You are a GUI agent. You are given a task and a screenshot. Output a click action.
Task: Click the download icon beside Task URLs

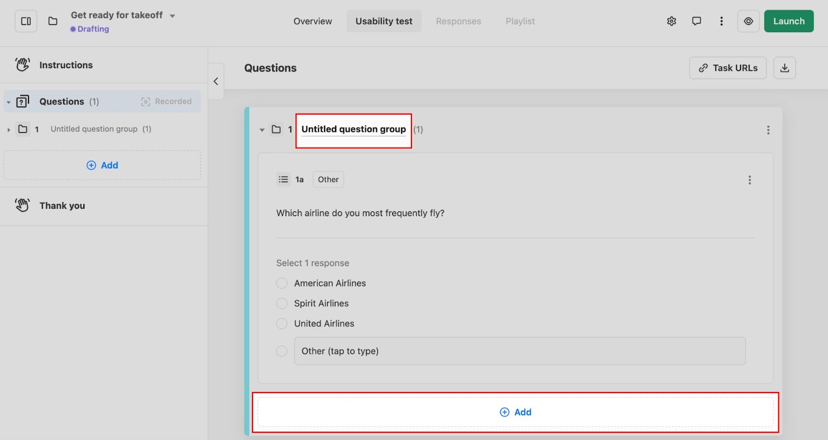coord(785,68)
